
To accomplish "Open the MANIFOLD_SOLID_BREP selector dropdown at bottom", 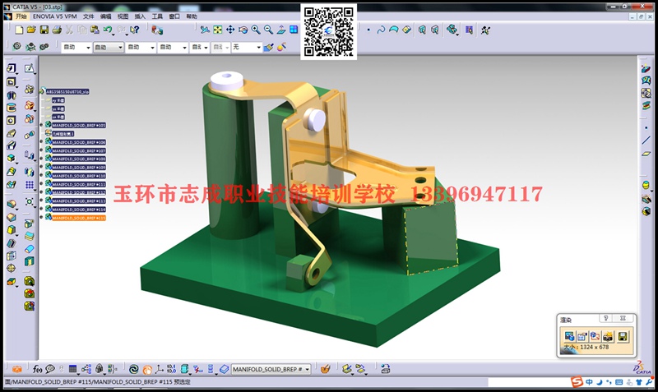I will [271, 369].
